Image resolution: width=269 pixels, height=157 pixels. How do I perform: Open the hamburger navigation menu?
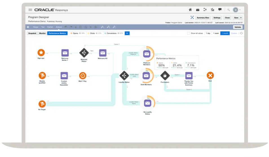[x=30, y=10]
